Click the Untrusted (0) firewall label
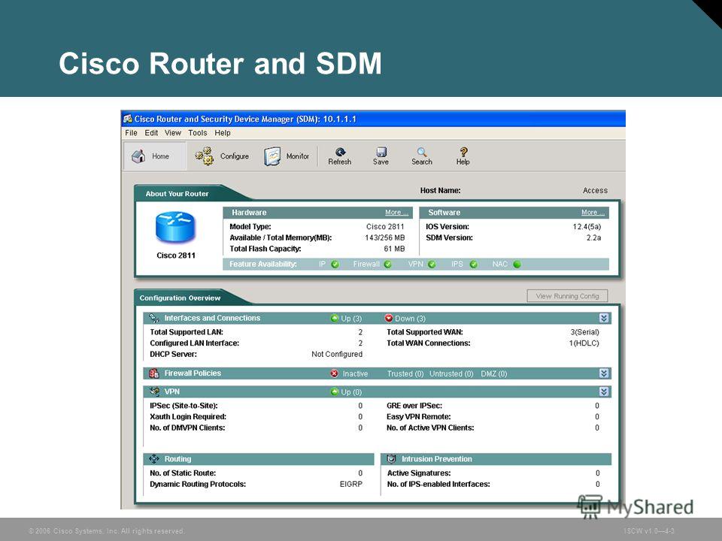The height and width of the screenshot is (541, 722). (451, 373)
